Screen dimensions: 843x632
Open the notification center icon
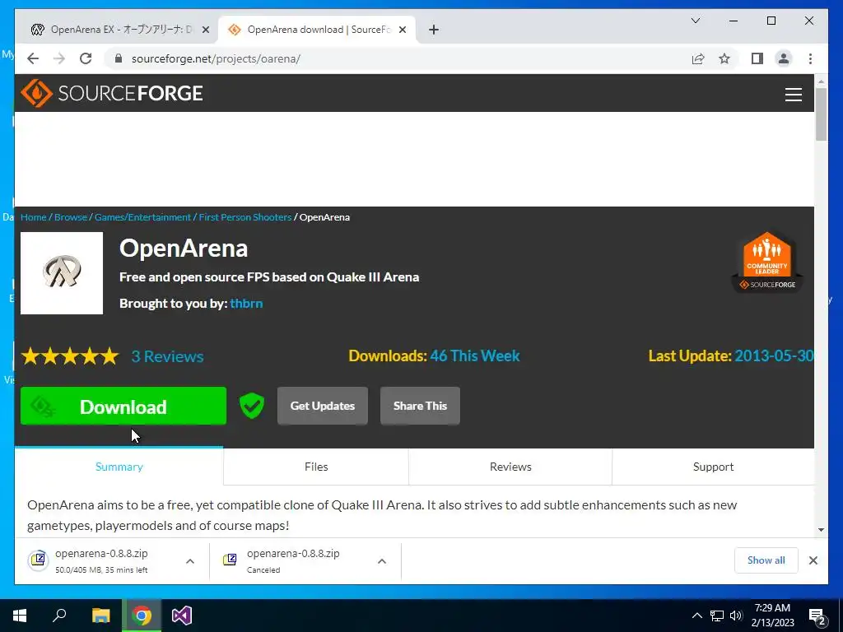[x=817, y=616]
